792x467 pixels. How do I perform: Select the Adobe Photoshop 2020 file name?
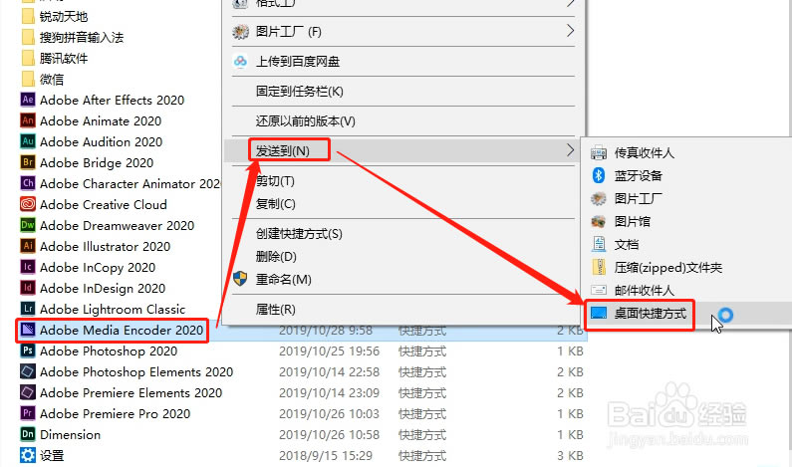[109, 350]
